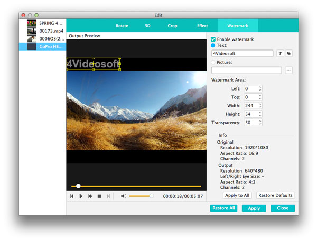Adjust the Top value stepper arrows
The width and height of the screenshot is (317, 241).
pyautogui.click(x=260, y=97)
